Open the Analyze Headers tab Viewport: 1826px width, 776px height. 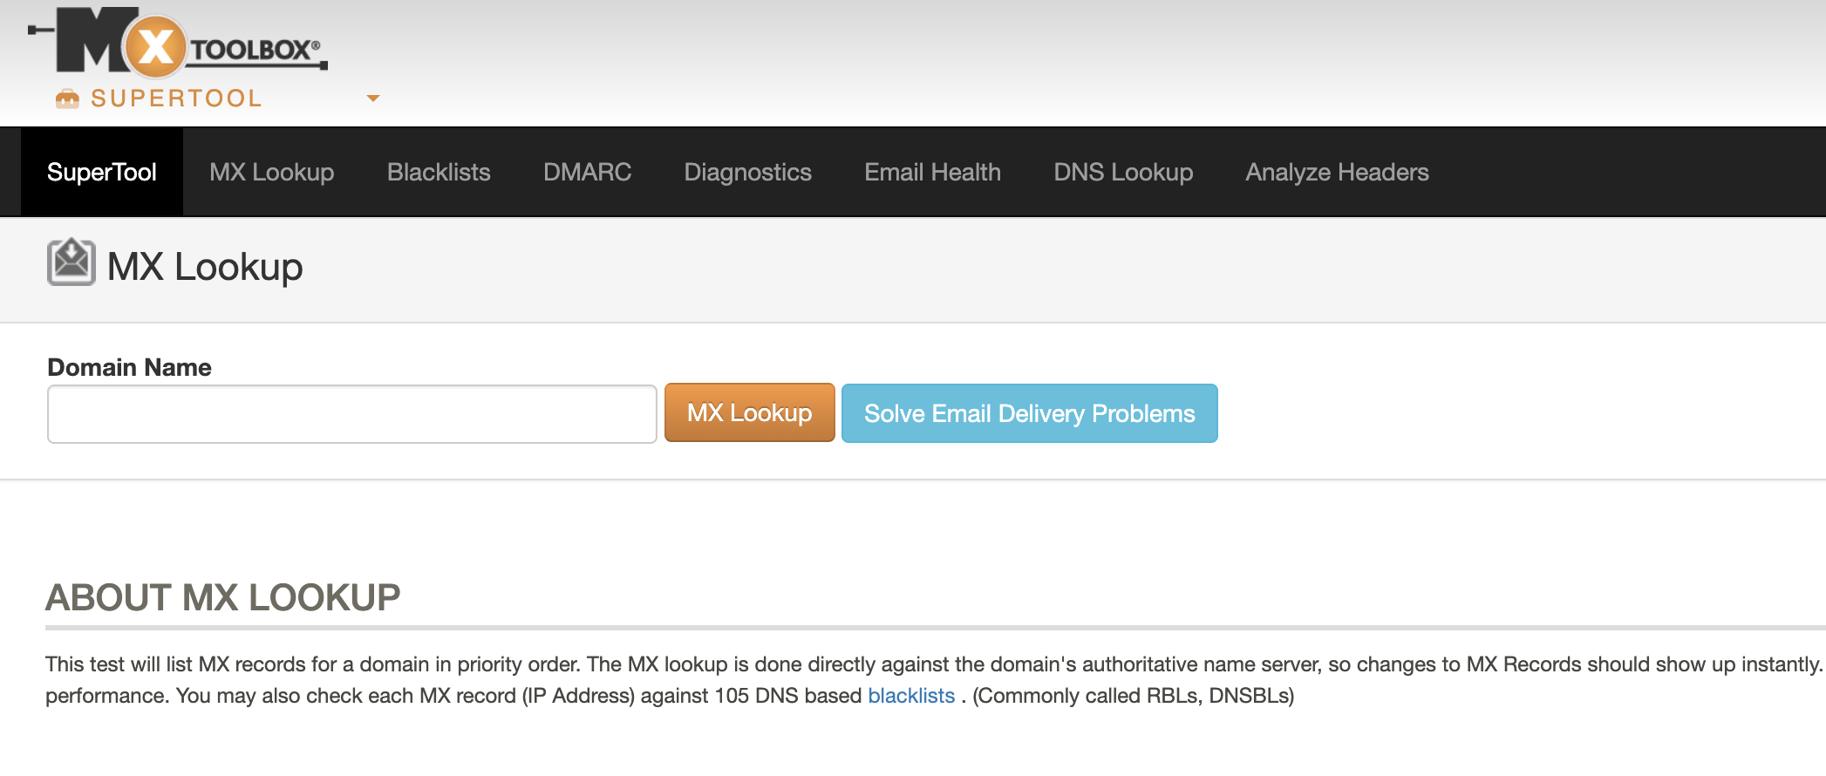[1337, 172]
